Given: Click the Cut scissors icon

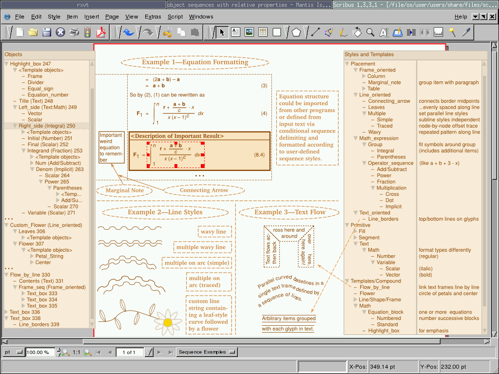Looking at the screenshot, I should [x=168, y=33].
